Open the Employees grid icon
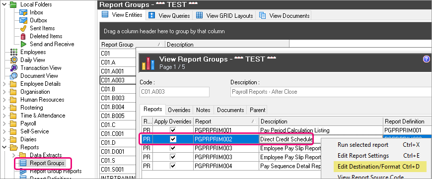The image size is (432, 179). click(14, 52)
